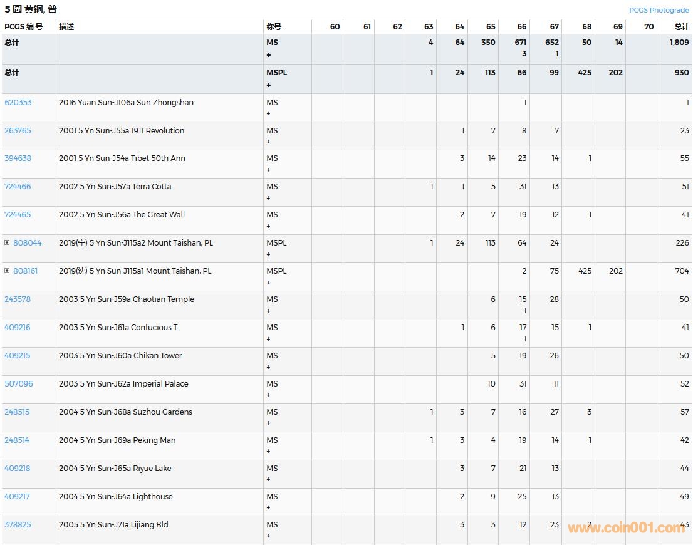Click the 总计 column header
693x545 pixels.
[x=681, y=27]
